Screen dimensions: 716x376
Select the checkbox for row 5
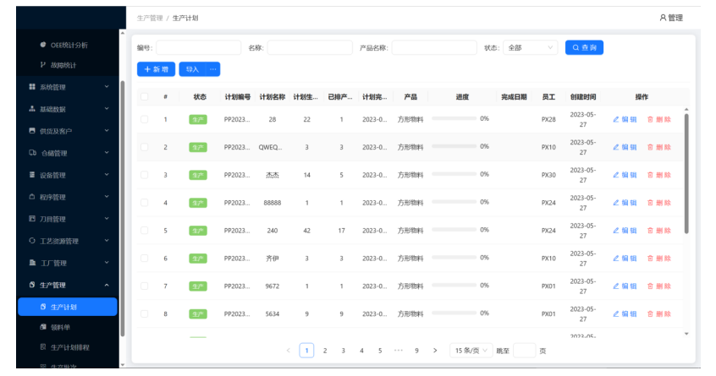click(145, 230)
